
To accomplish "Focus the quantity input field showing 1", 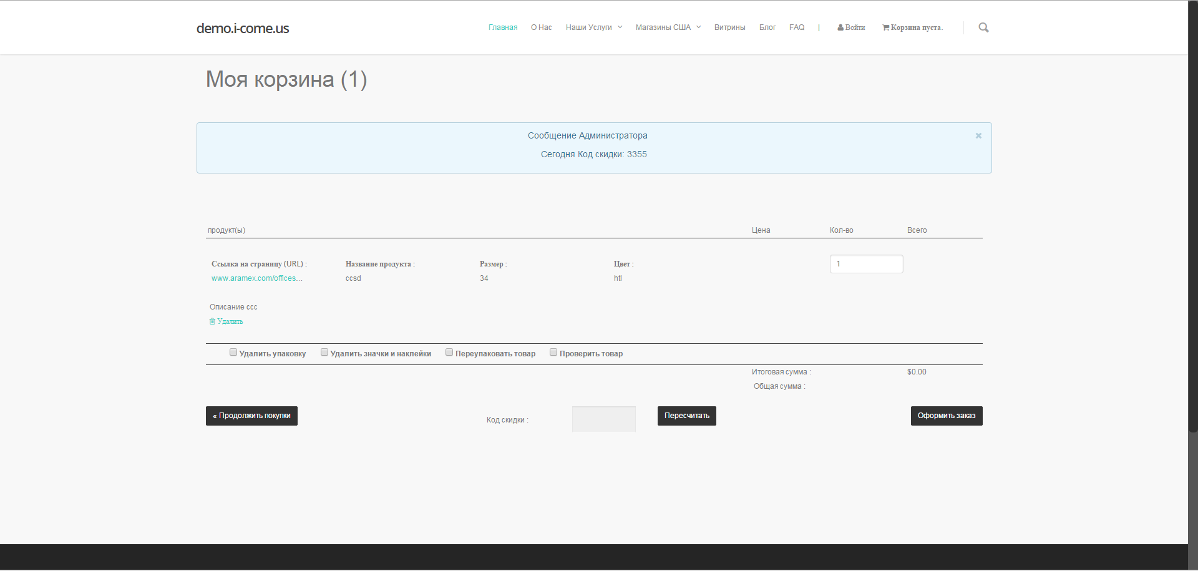I will [x=866, y=264].
